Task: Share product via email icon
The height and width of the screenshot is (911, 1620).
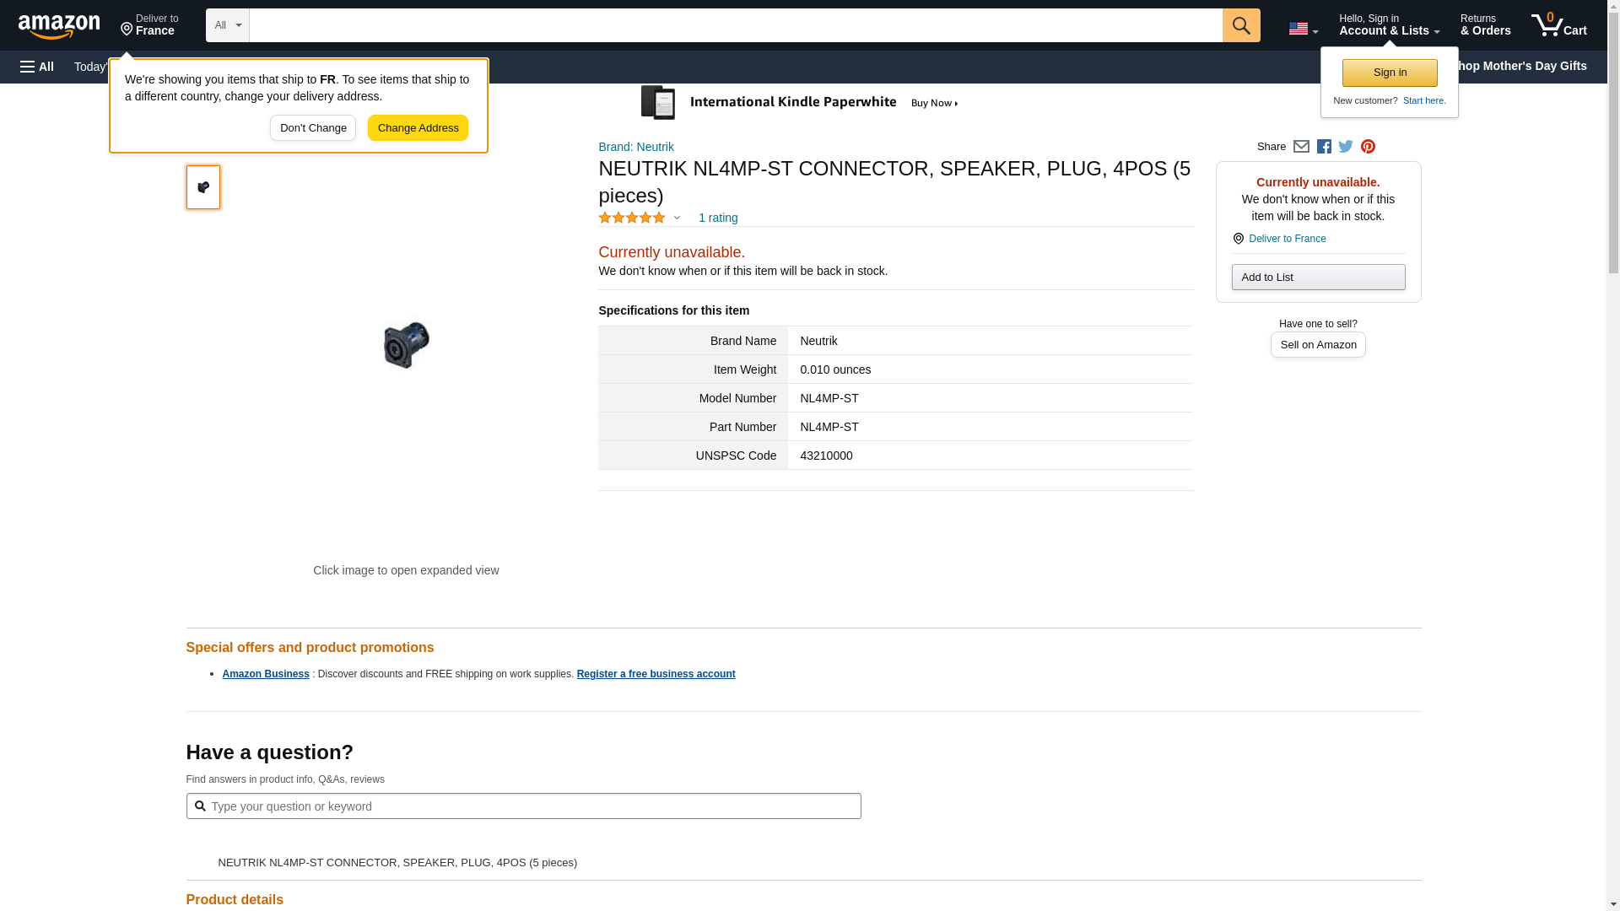Action: click(x=1301, y=147)
